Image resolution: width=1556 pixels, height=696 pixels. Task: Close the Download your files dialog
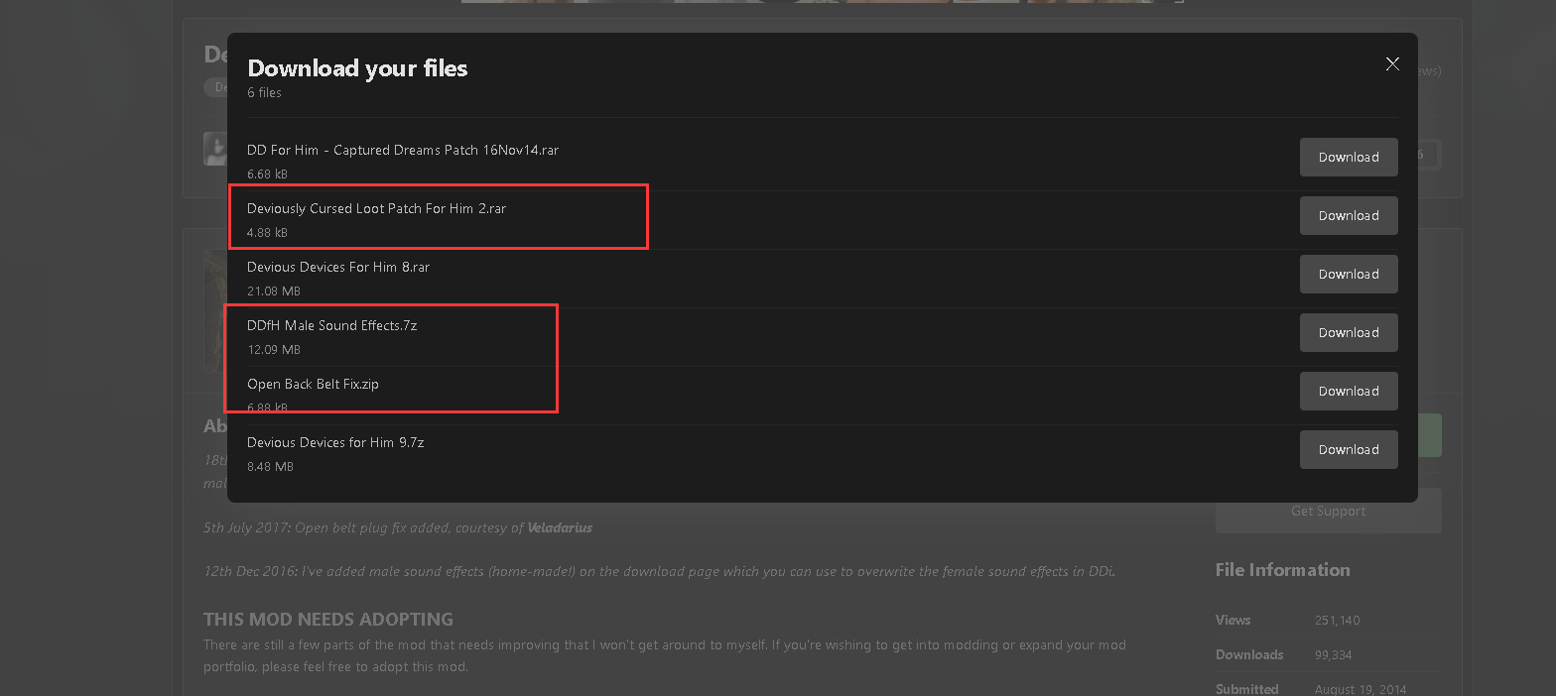tap(1392, 63)
